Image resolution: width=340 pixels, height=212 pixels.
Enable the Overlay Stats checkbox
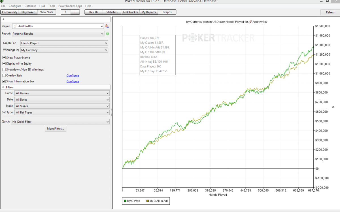pyautogui.click(x=4, y=75)
